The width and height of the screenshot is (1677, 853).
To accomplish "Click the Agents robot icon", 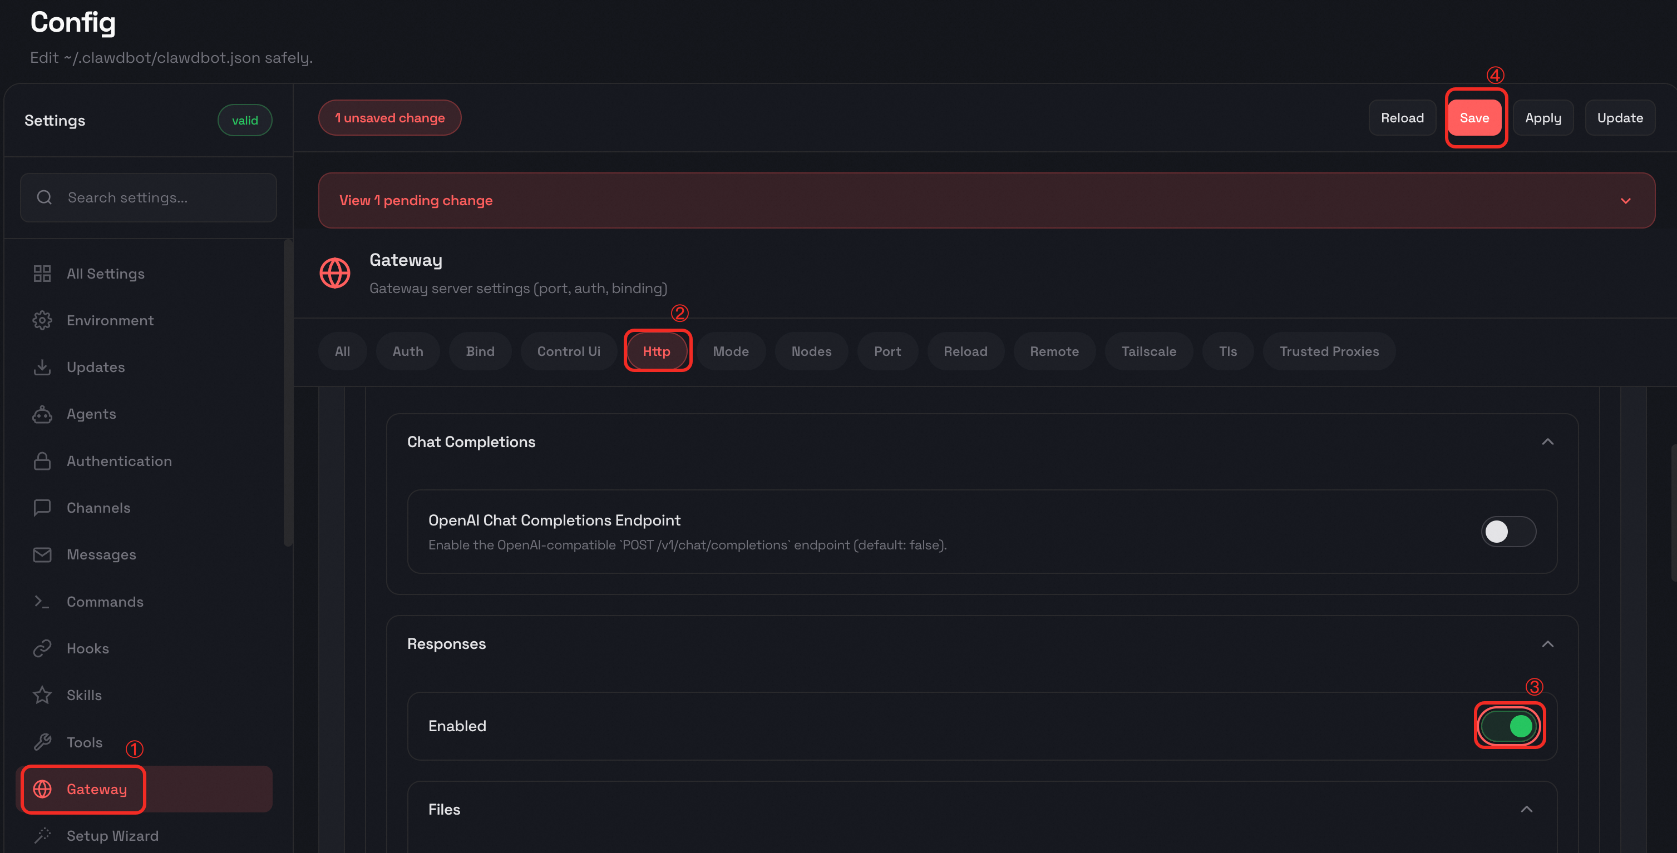I will (42, 414).
